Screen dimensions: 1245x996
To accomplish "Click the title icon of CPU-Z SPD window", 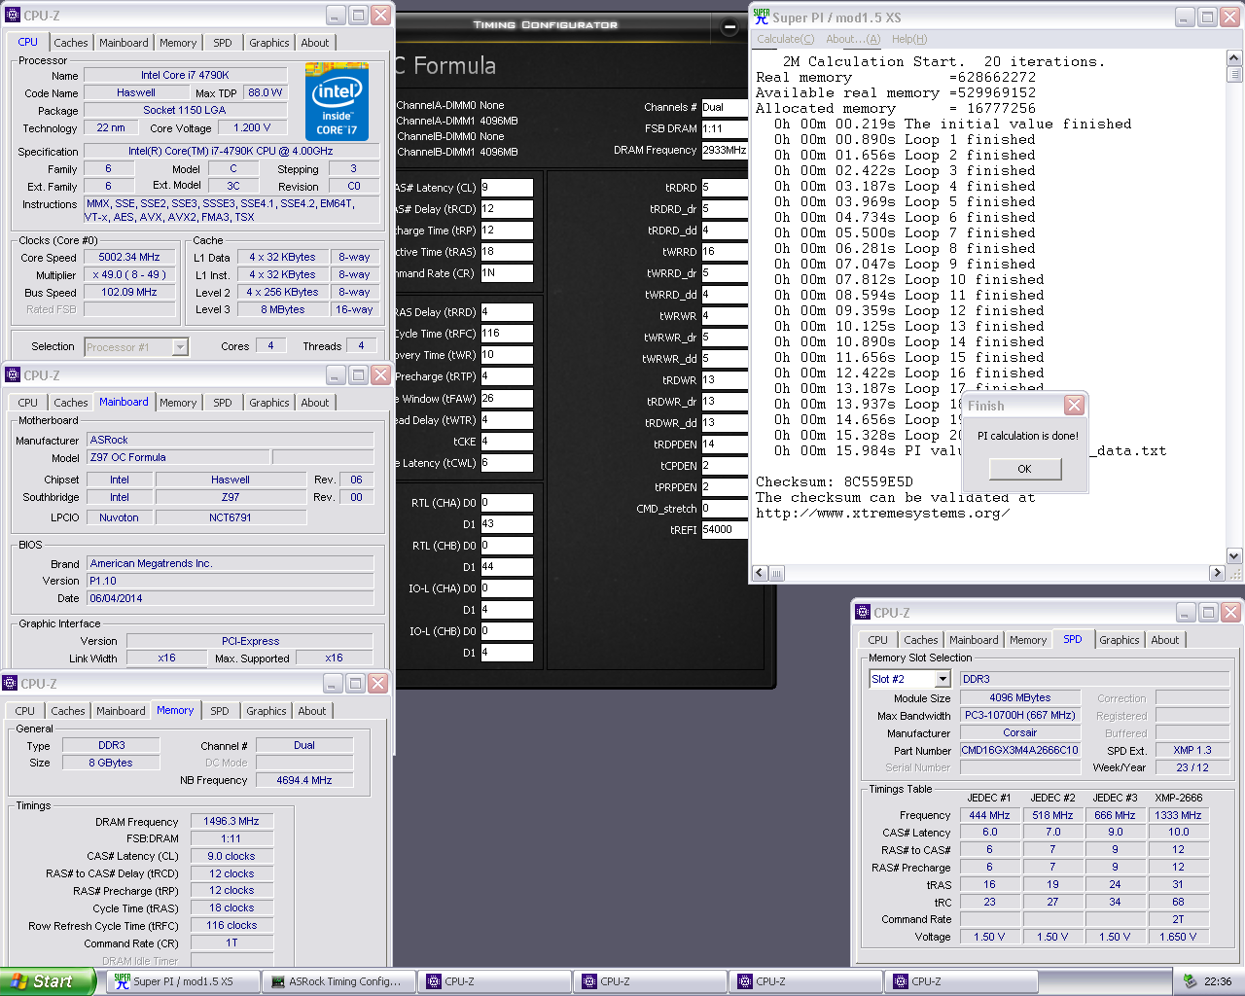I will click(x=863, y=613).
